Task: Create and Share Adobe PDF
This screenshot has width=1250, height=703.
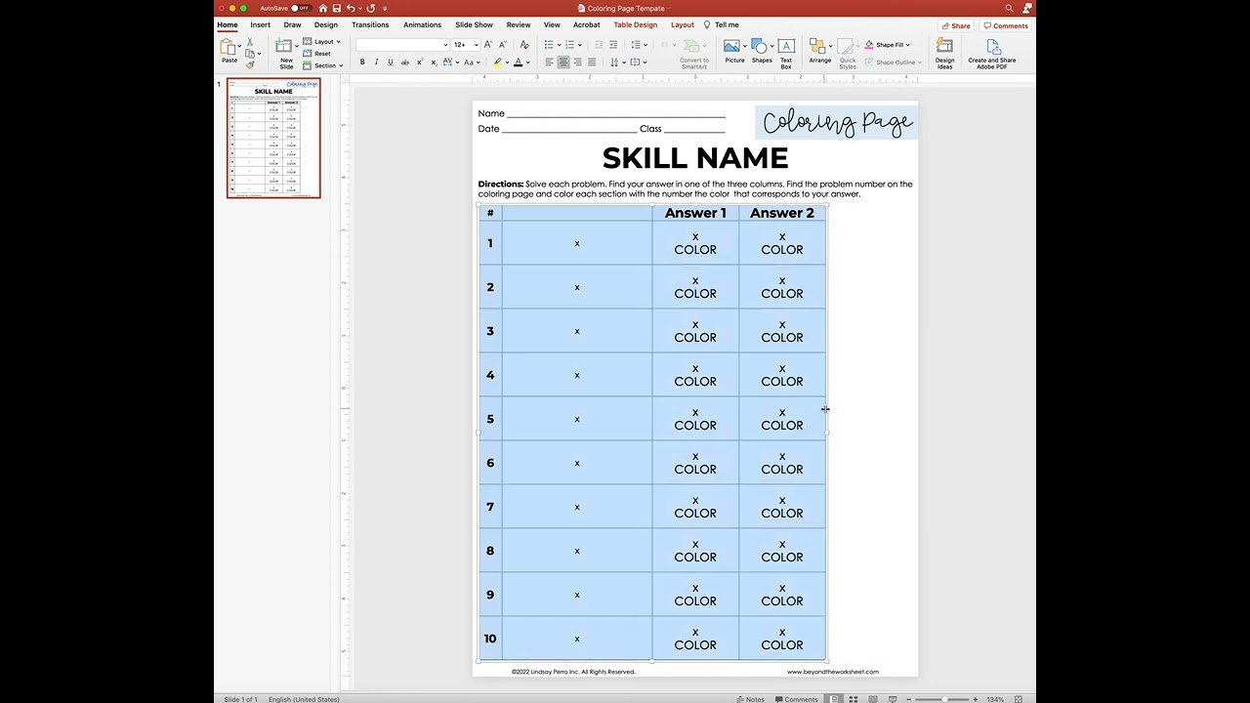Action: [992, 53]
